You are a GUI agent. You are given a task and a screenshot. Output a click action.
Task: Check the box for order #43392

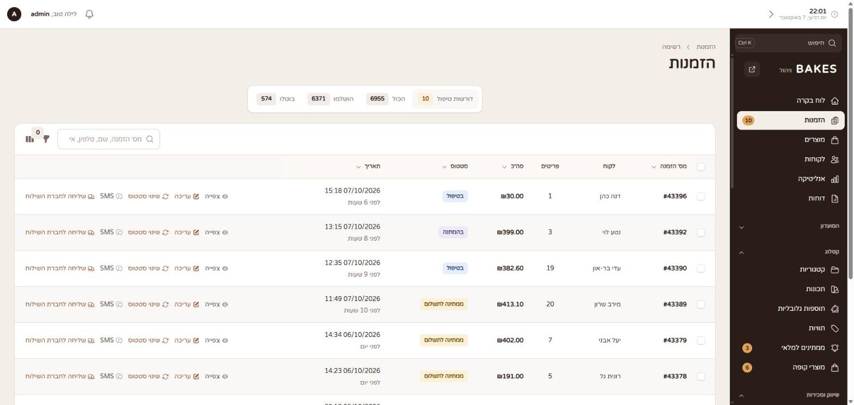point(701,232)
